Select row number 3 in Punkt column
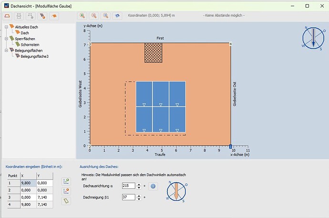 (x=14, y=197)
